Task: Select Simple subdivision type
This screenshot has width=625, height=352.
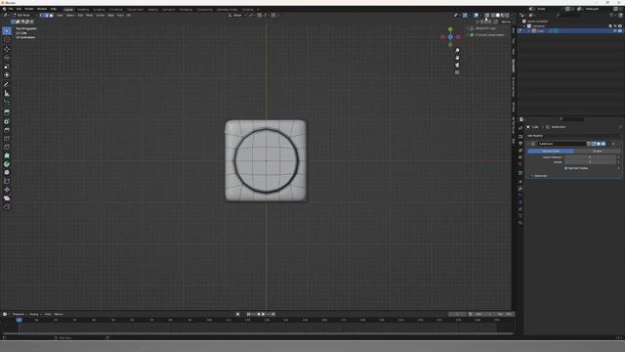Action: [x=597, y=152]
